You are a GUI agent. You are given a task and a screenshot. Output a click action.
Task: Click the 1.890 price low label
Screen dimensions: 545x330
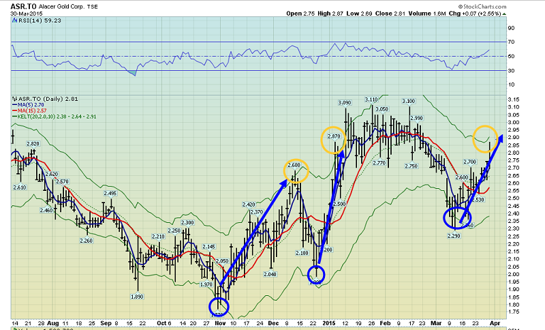click(137, 297)
